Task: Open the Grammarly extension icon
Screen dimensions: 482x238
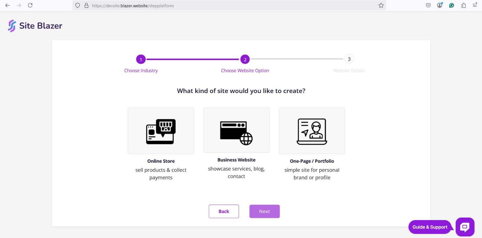Action: (x=452, y=5)
